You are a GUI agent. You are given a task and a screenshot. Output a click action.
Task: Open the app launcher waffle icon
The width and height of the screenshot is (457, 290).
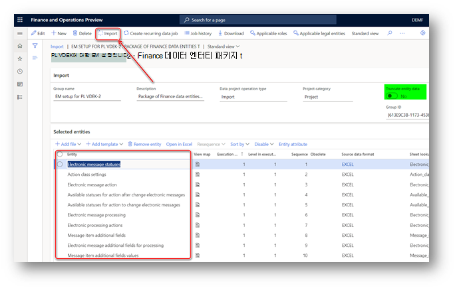tap(20, 20)
